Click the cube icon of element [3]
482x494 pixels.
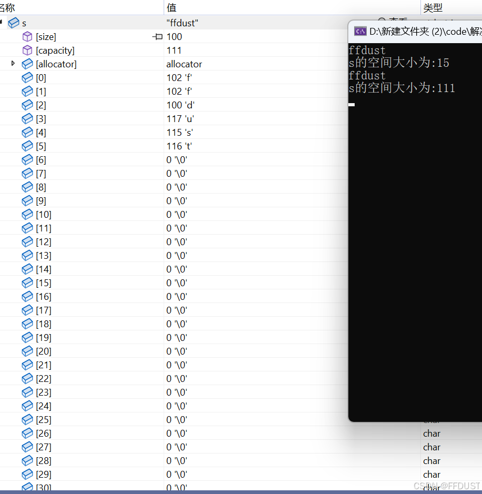tap(27, 119)
